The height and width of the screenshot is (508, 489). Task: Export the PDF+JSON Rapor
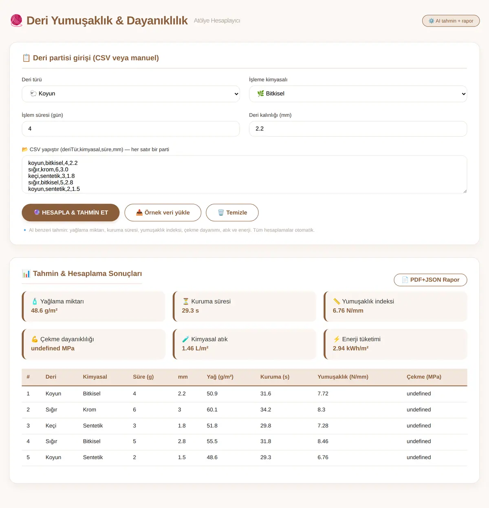[x=430, y=280]
